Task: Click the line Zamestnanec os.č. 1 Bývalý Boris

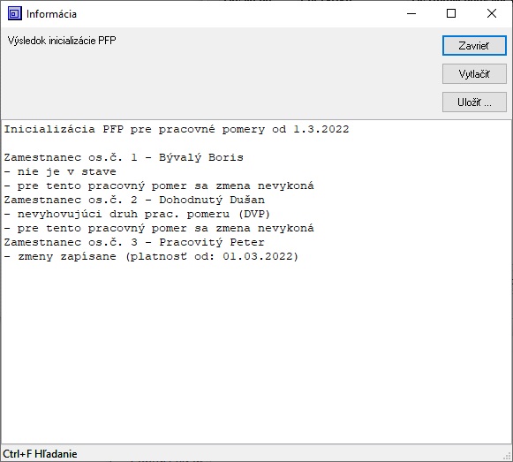Action: point(124,157)
